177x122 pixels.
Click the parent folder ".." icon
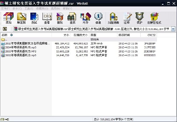(x=3, y=39)
